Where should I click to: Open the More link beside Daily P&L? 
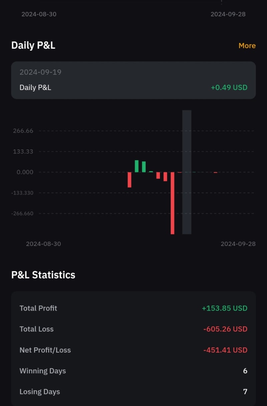247,46
